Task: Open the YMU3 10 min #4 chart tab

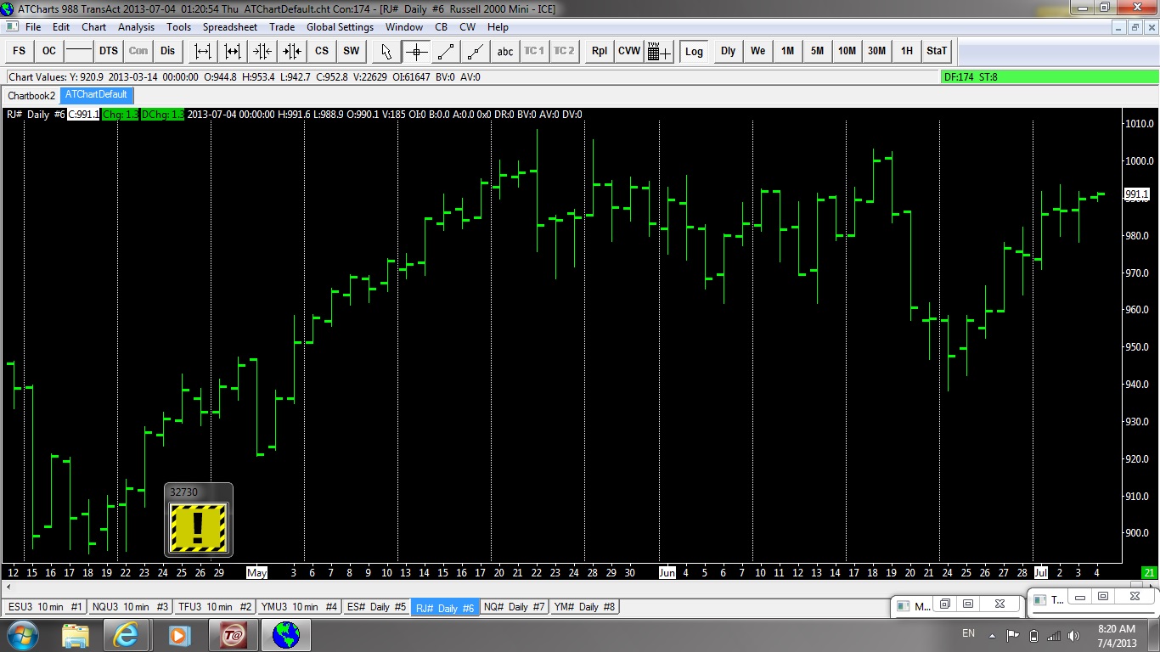Action: [x=300, y=607]
